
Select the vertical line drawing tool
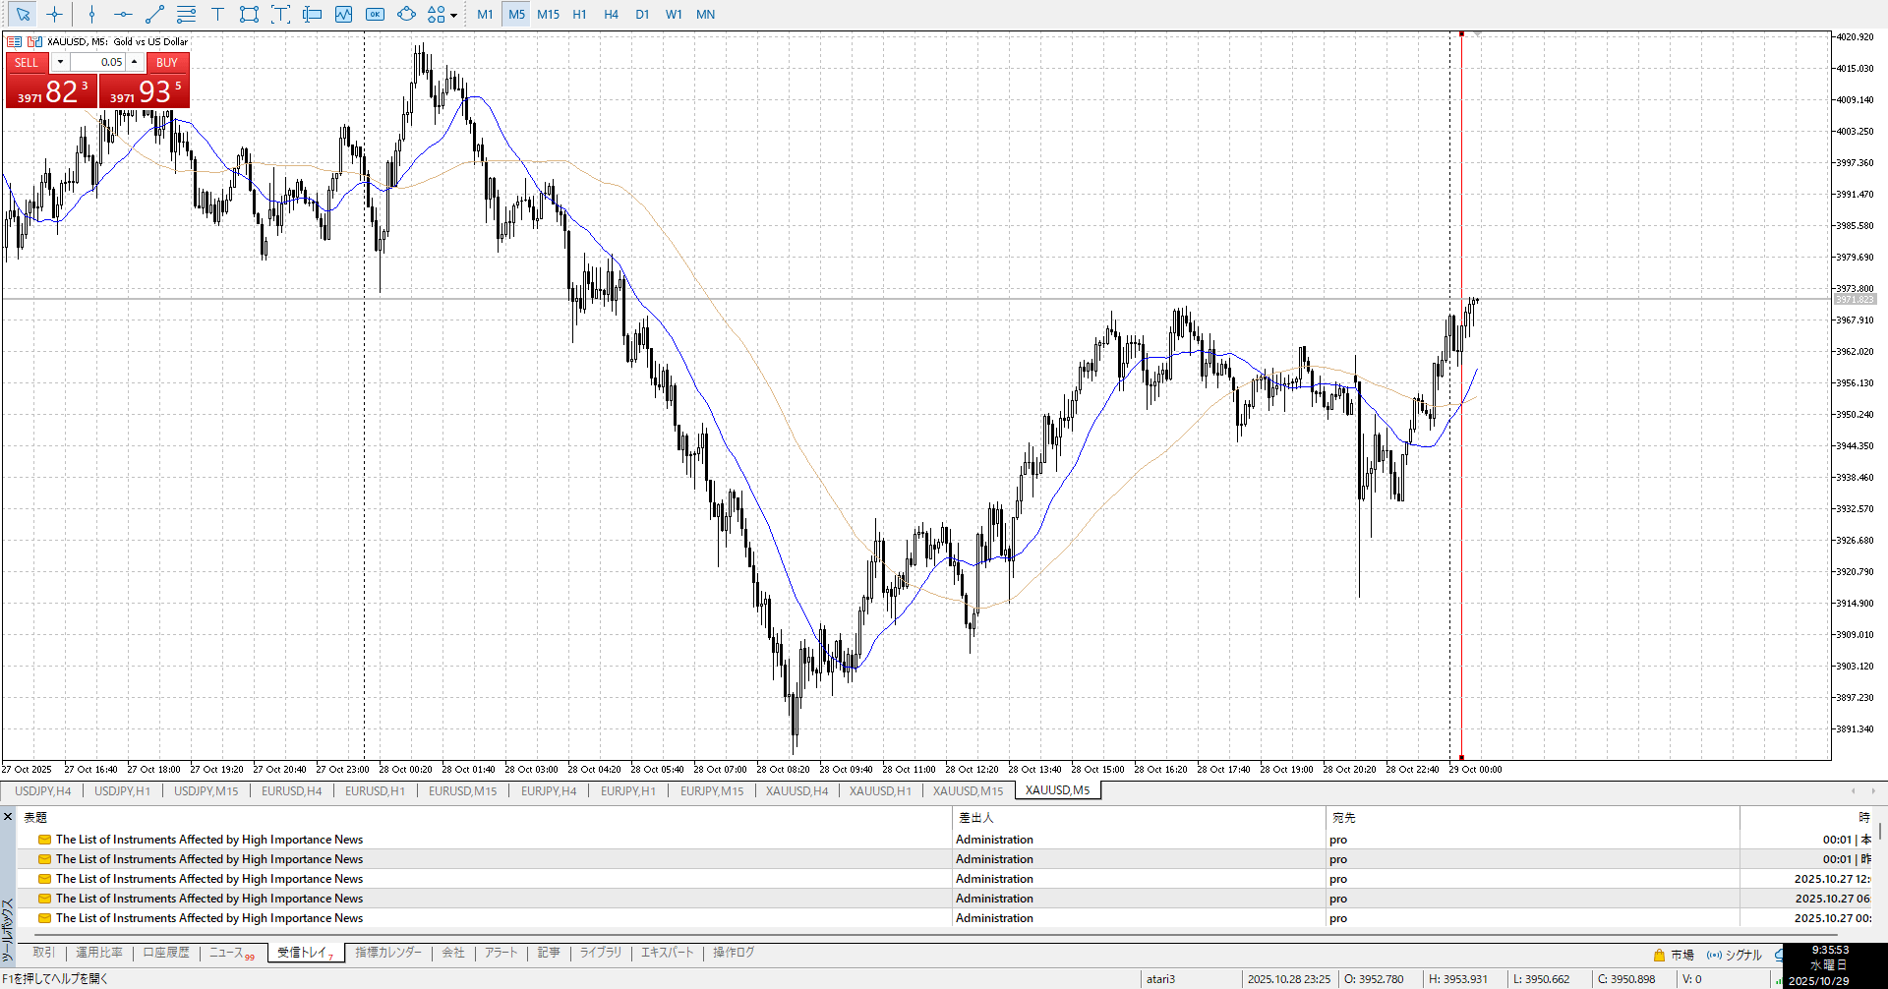91,14
